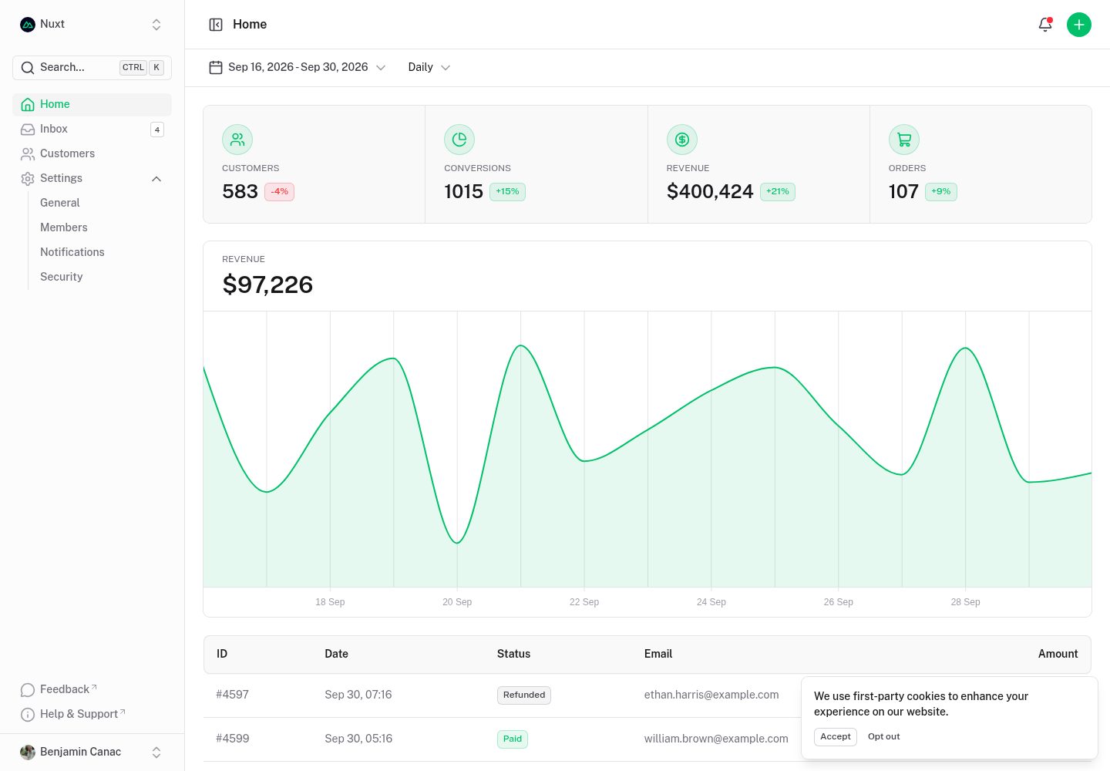Viewport: 1110px width, 771px height.
Task: Go to Home in sidebar
Action: 92,105
